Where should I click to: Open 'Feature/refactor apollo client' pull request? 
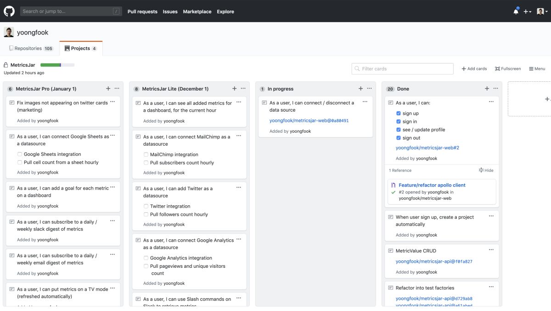tap(432, 185)
